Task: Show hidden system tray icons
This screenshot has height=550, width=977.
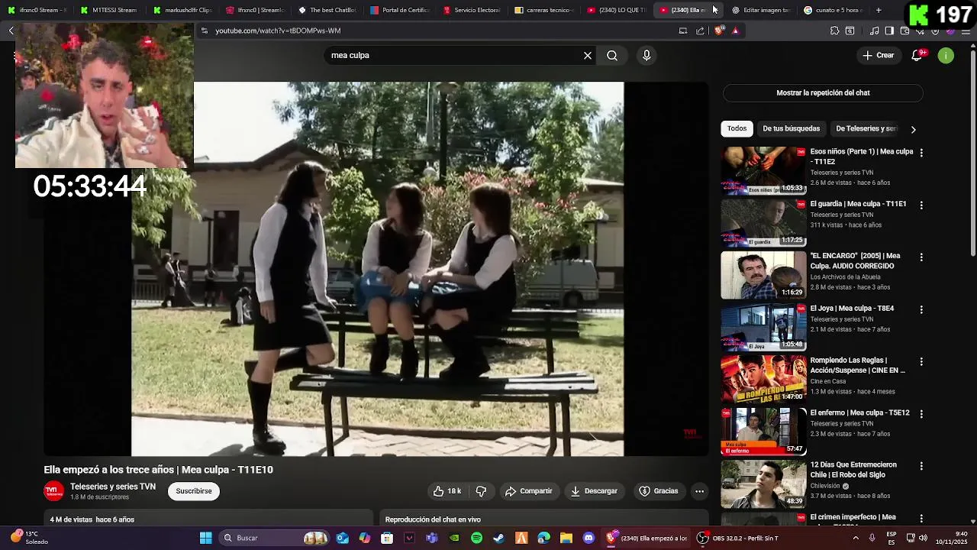Action: (855, 538)
